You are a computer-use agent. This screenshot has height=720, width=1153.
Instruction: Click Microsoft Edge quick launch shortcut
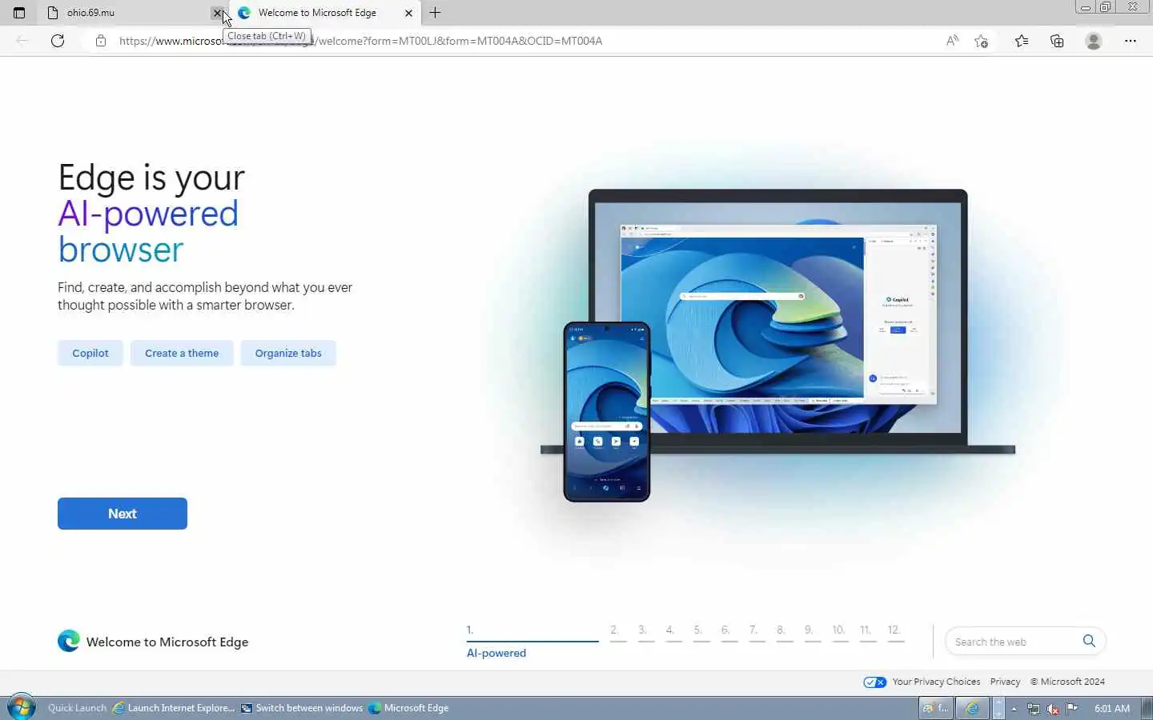click(x=408, y=708)
